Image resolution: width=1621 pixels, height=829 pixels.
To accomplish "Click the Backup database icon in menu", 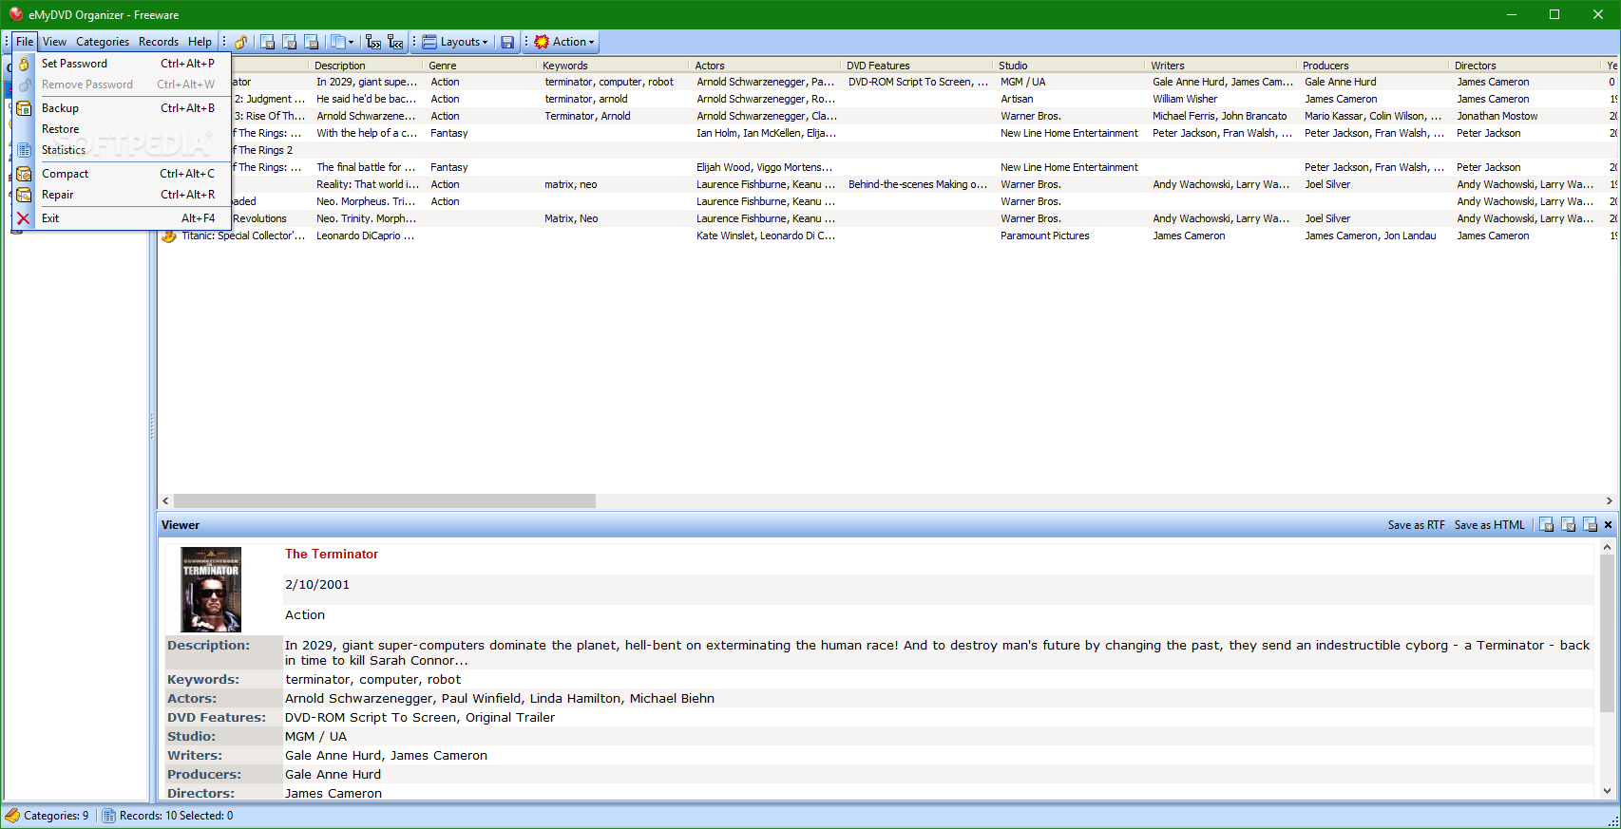I will 24,108.
